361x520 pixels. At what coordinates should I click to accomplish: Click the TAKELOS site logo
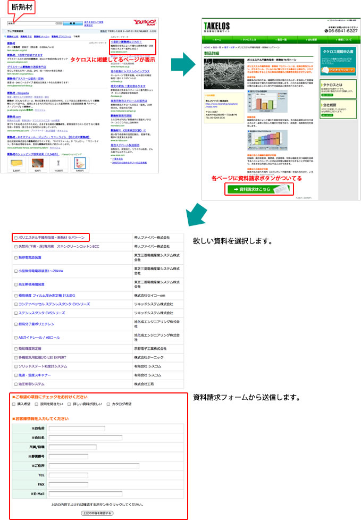tap(217, 26)
